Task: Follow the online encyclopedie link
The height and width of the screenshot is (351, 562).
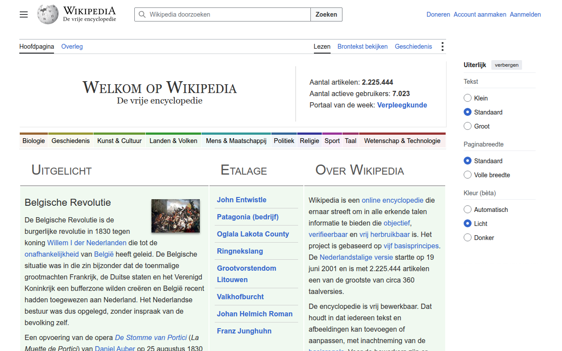Action: 393,201
